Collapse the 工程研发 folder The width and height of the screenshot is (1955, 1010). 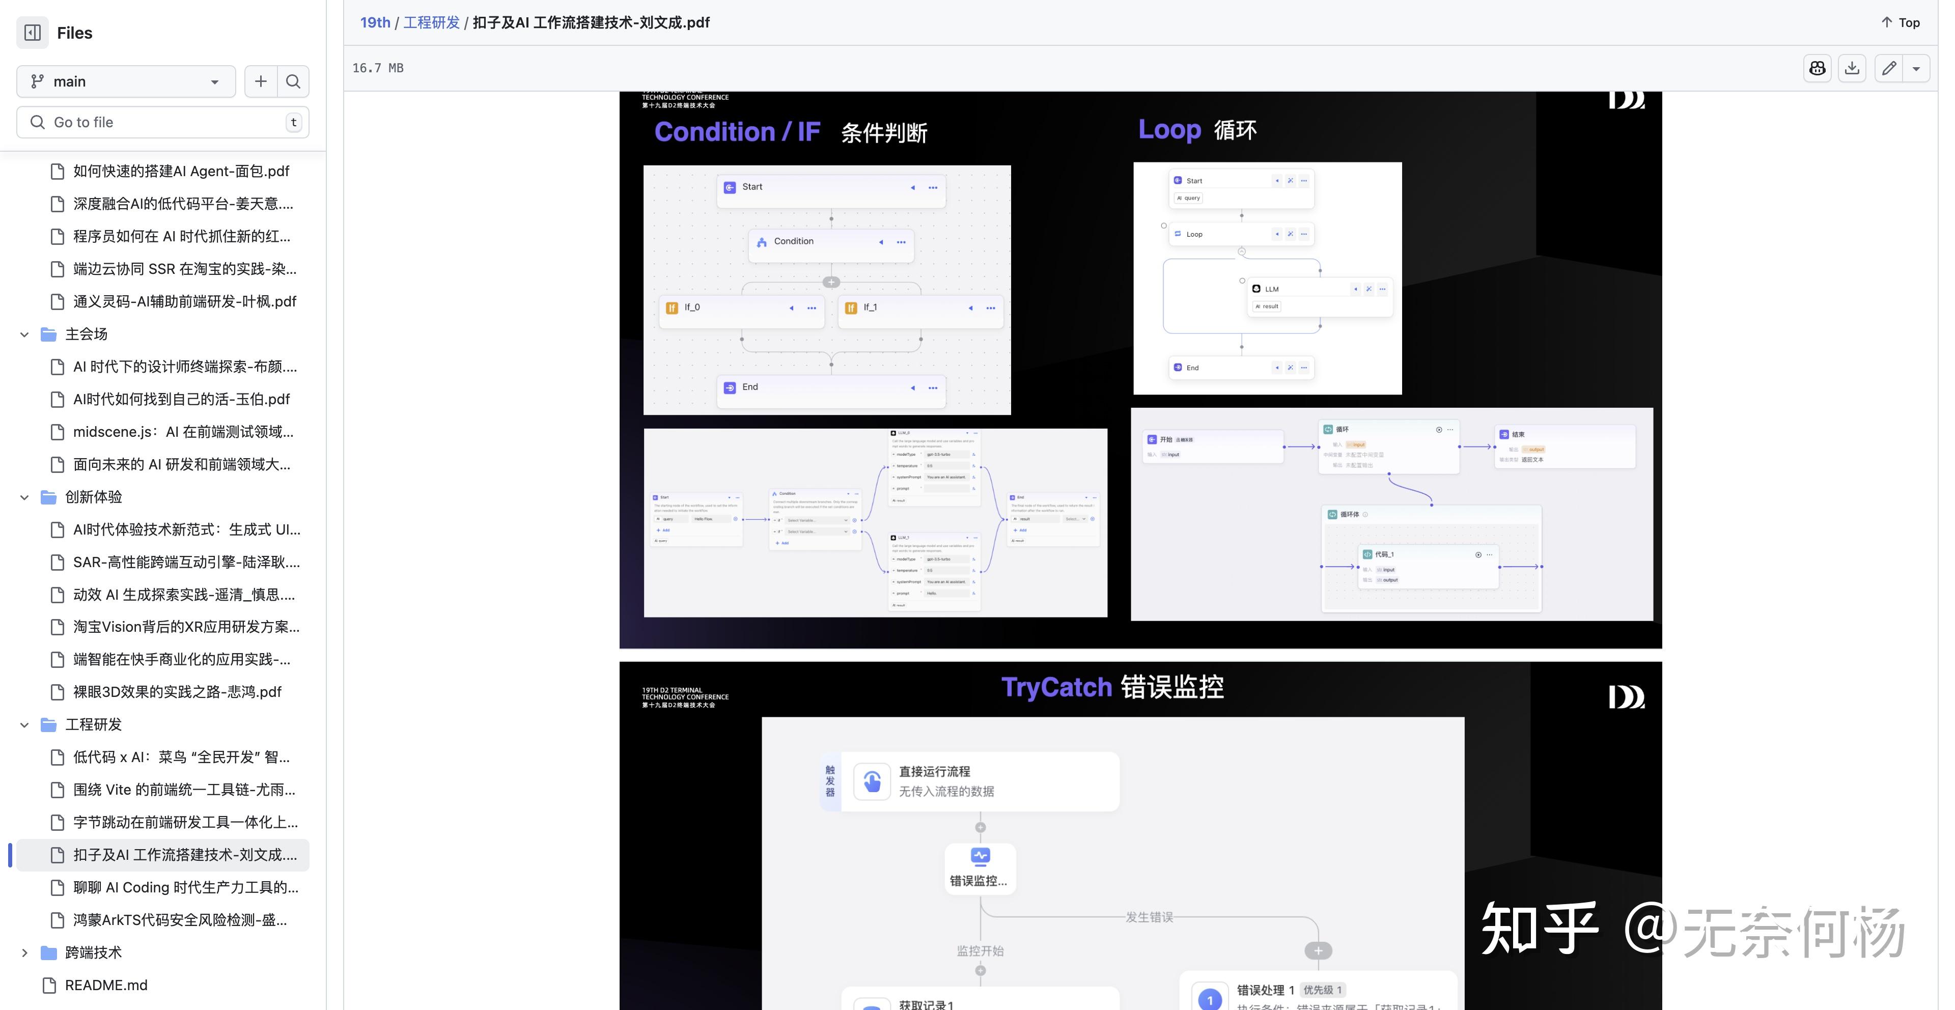[x=23, y=725]
